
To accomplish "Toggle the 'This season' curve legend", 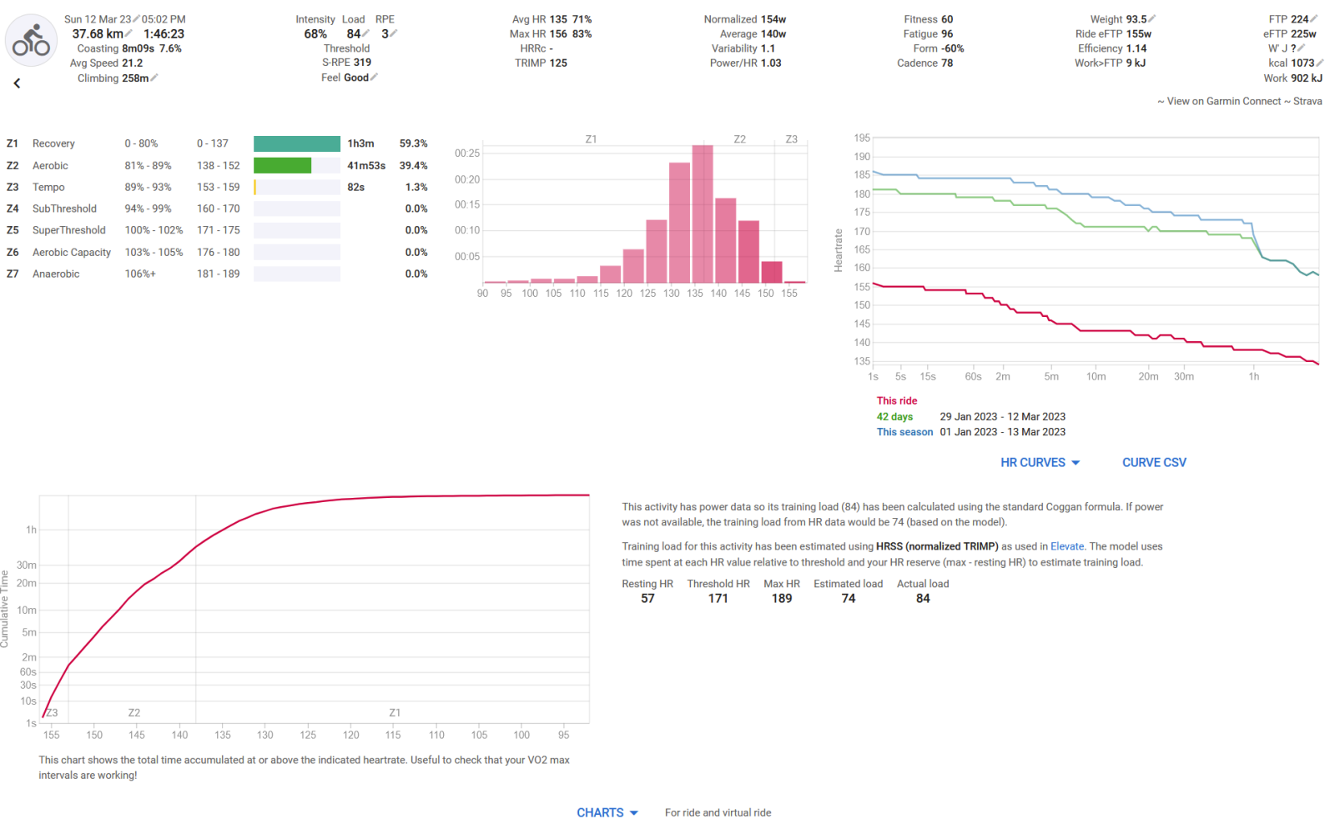I will [x=904, y=432].
